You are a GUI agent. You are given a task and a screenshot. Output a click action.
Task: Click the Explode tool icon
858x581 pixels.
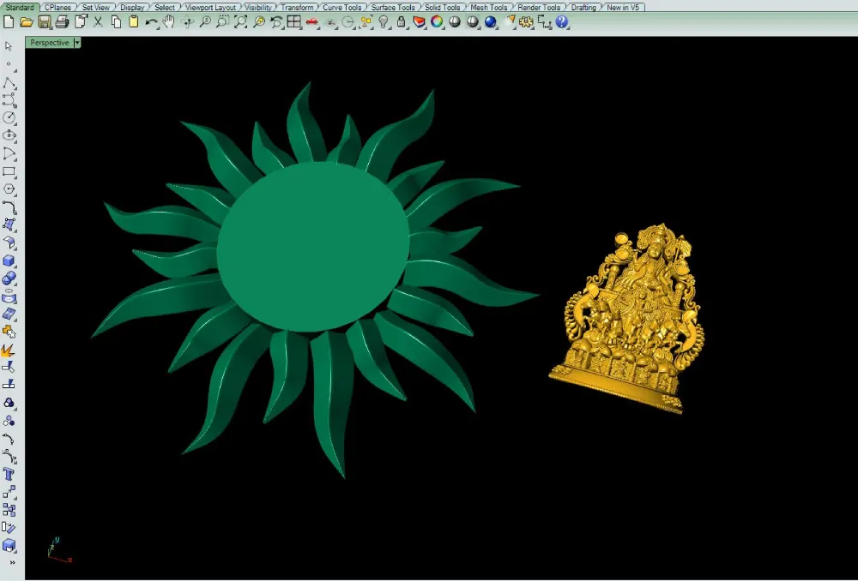9,350
